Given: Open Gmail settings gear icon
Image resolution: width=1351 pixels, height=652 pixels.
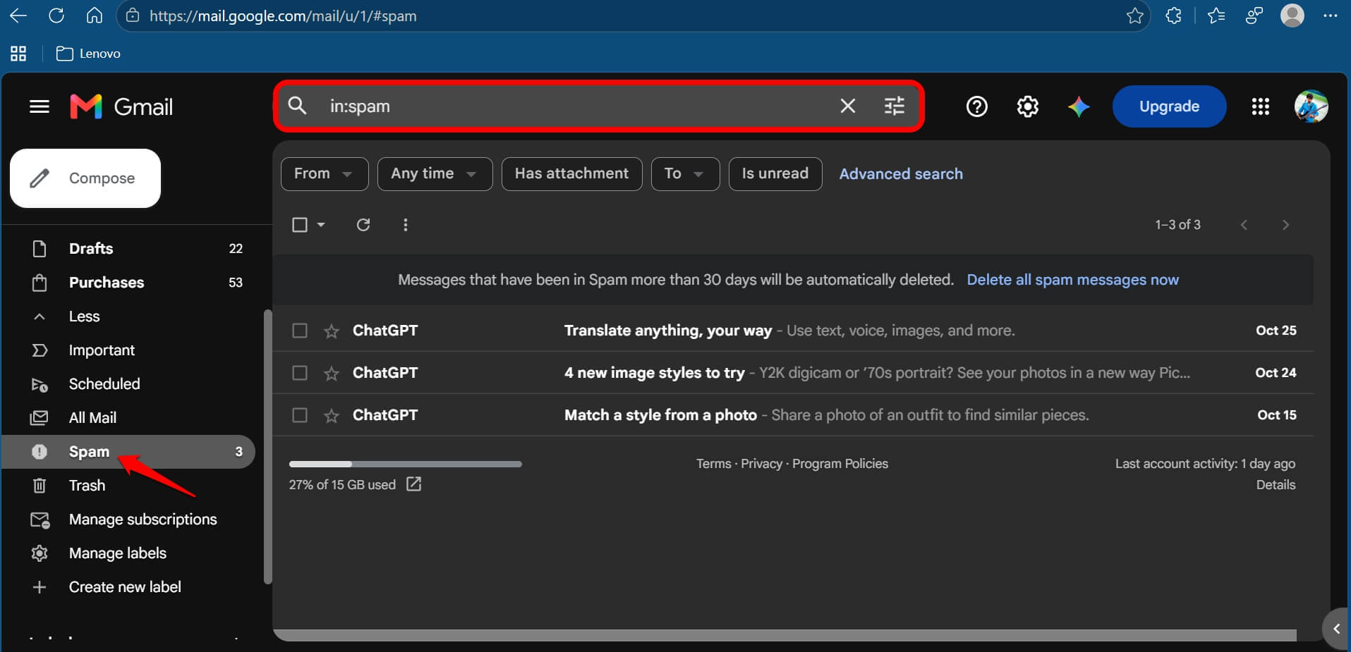Looking at the screenshot, I should [1028, 106].
